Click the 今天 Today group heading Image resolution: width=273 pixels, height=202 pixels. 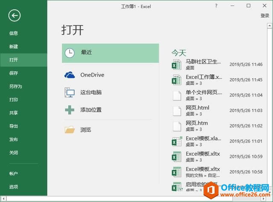click(x=179, y=53)
